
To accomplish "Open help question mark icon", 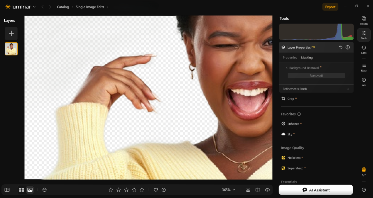I will point(364,190).
